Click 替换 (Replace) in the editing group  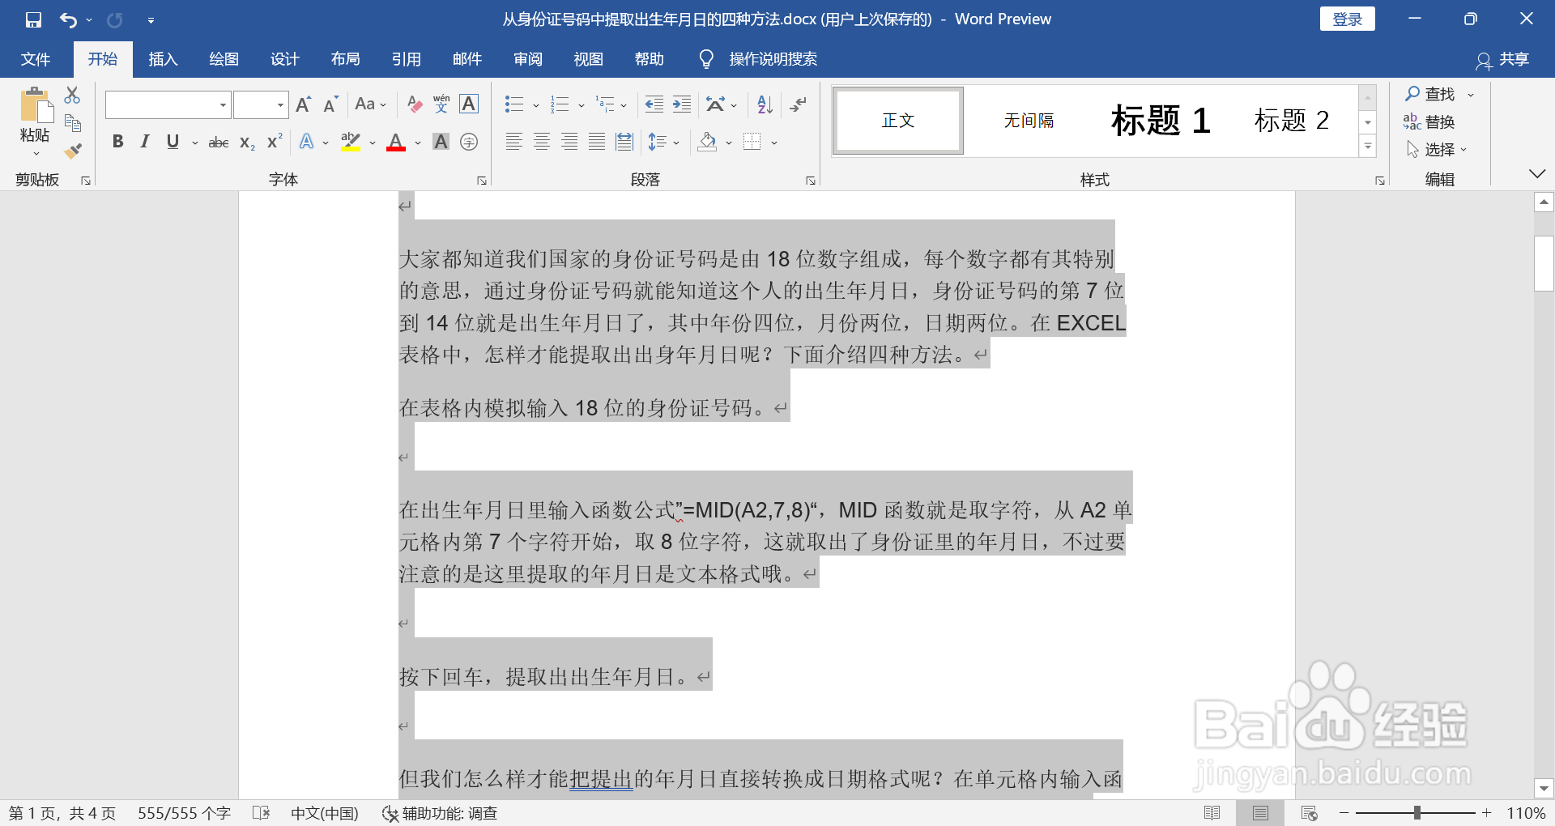click(x=1429, y=121)
